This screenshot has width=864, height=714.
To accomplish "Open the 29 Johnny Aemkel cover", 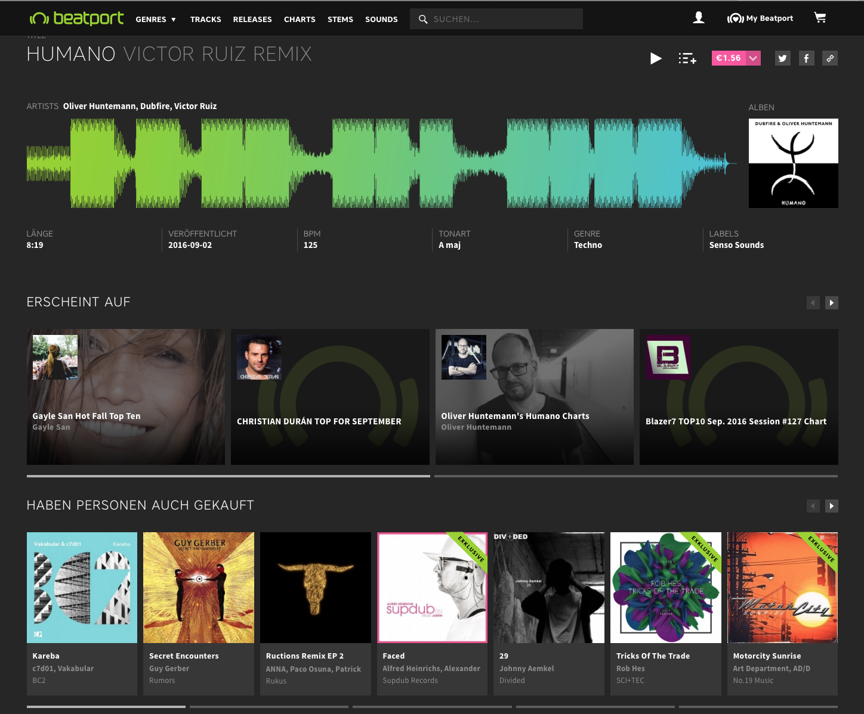I will coord(549,588).
